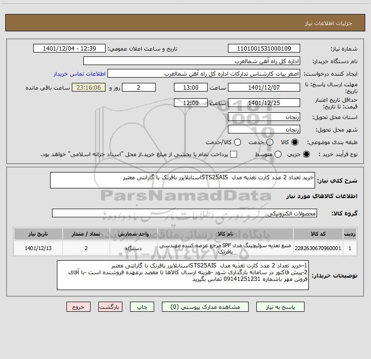The width and height of the screenshot is (371, 359).
Task: Click the خروج exit button
Action: tap(79, 307)
